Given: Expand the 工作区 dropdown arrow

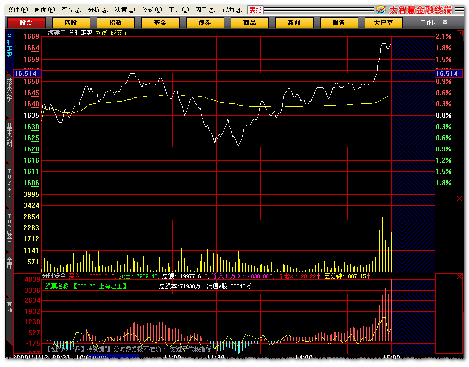Looking at the screenshot, I should tap(445, 22).
